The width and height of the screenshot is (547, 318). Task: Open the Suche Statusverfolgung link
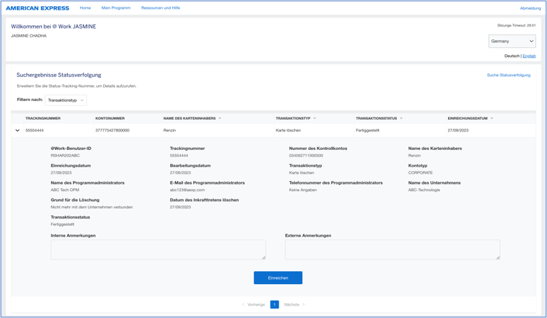(x=508, y=75)
